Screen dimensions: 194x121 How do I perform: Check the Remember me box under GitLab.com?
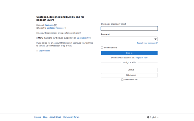[122, 79]
